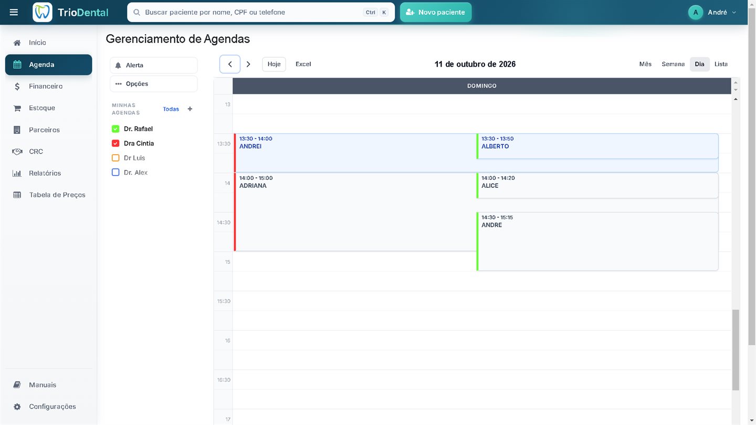Image resolution: width=756 pixels, height=425 pixels.
Task: Open the ALICE 14:00 - 14:20 appointment
Action: [x=597, y=186]
